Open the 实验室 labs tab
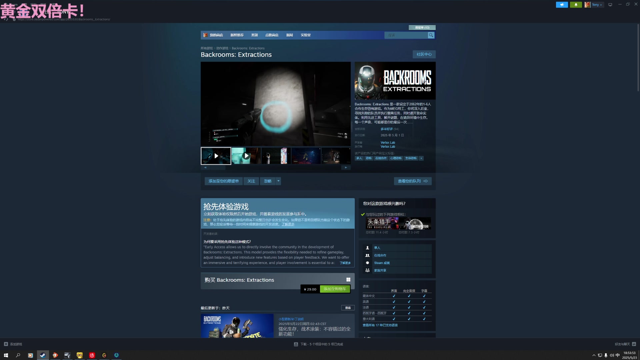The height and width of the screenshot is (360, 640). 305,35
